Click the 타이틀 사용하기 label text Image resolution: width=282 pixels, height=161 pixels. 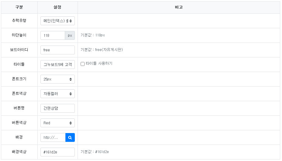coord(99,64)
